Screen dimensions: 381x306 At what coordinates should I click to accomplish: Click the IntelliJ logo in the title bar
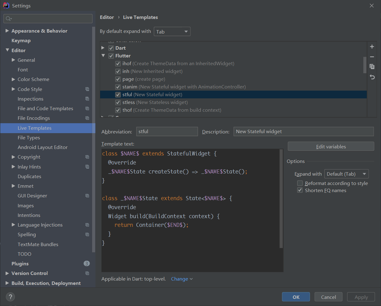6,5
